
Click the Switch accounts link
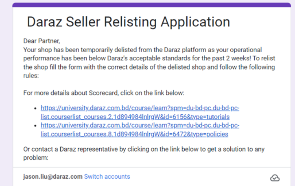click(x=107, y=177)
